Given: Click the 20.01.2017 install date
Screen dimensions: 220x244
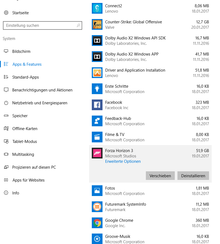Looking at the screenshot, I should pyautogui.click(x=200, y=27).
